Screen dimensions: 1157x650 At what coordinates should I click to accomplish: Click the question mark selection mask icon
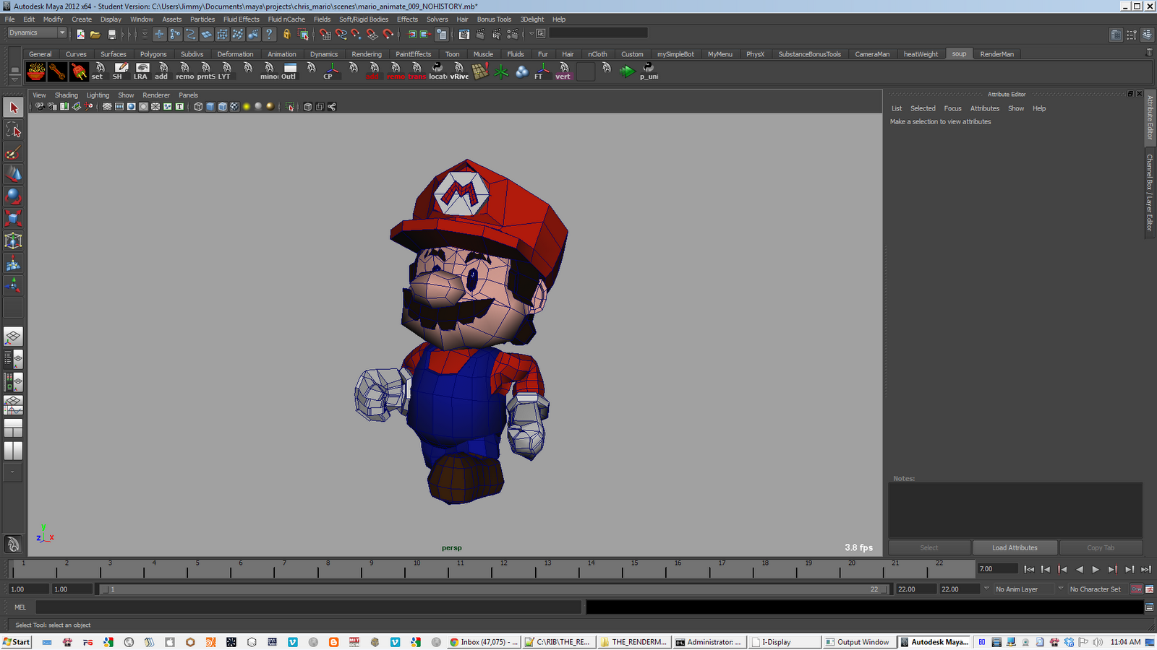coord(269,34)
